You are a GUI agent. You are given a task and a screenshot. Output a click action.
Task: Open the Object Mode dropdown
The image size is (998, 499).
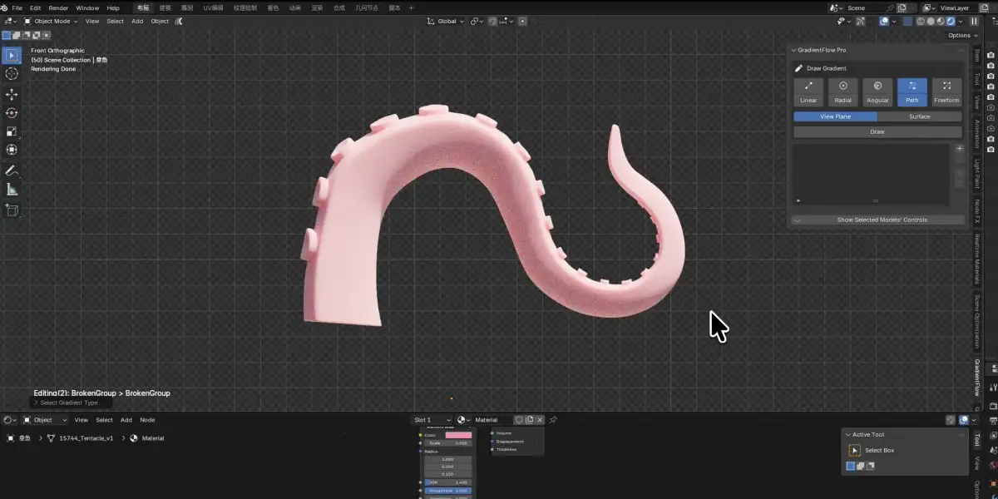click(50, 21)
